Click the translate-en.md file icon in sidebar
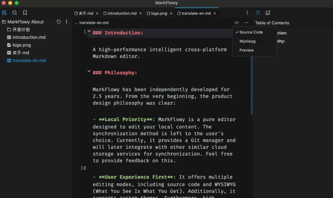The height and width of the screenshot is (198, 333). pos(9,60)
